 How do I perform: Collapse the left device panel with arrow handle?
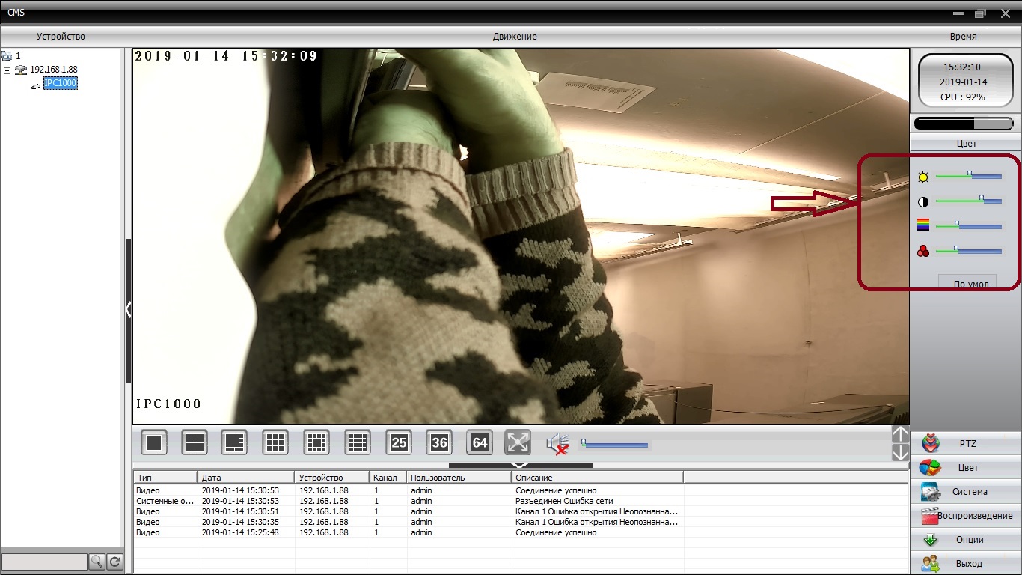click(128, 309)
